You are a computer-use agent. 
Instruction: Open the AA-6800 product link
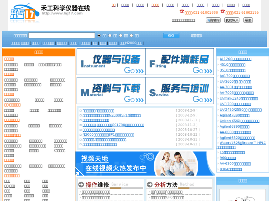point(235,132)
